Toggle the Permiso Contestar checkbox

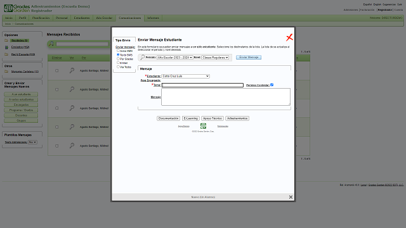272,85
